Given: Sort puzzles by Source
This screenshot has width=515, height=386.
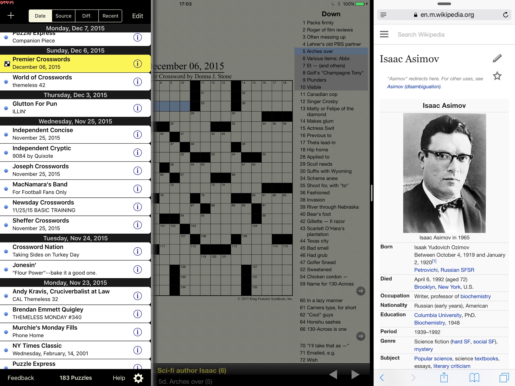Looking at the screenshot, I should click(x=63, y=16).
